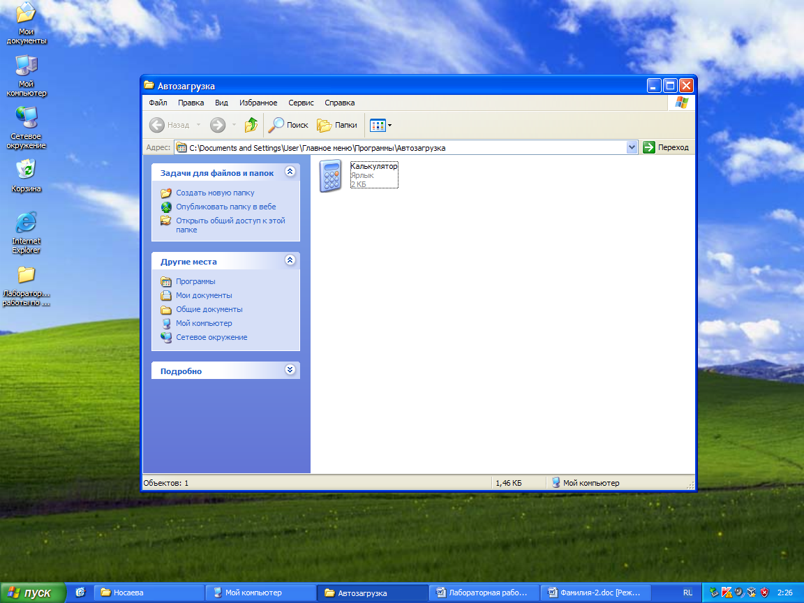Click the folder icon in the address bar
804x603 pixels.
pyautogui.click(x=181, y=148)
